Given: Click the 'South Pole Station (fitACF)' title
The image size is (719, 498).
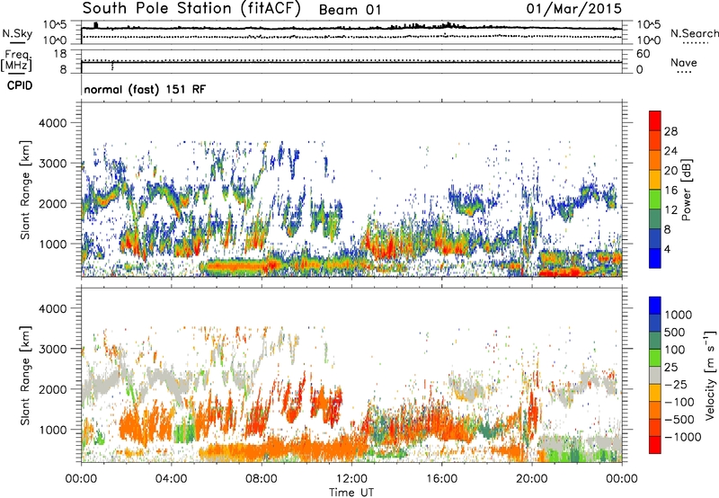Looking at the screenshot, I should [x=191, y=8].
